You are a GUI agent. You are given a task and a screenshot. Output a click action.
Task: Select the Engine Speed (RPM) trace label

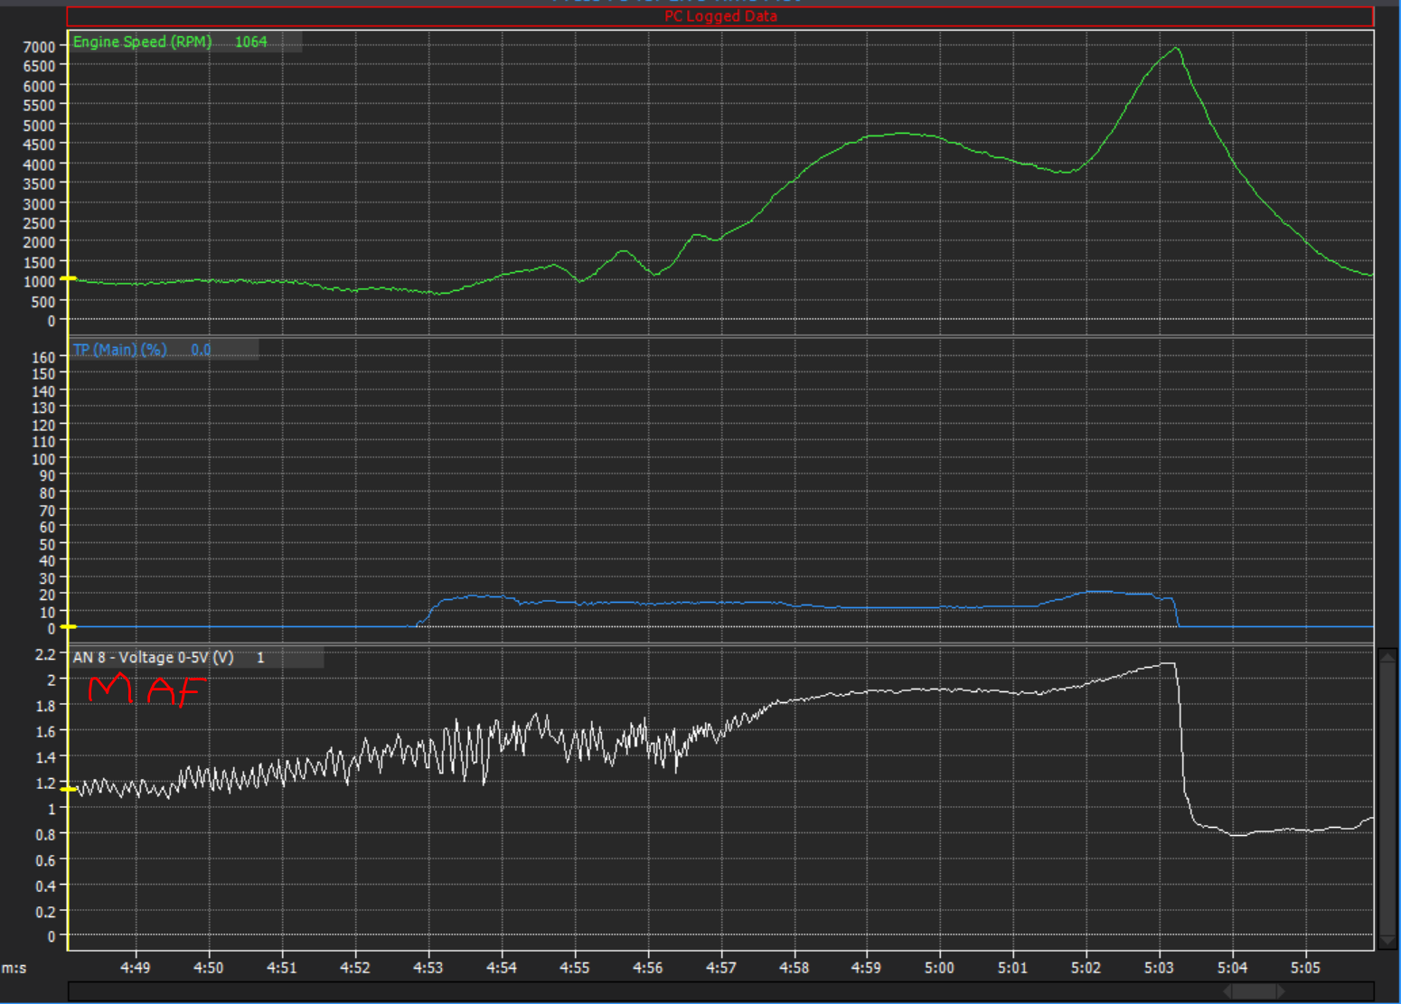point(142,42)
